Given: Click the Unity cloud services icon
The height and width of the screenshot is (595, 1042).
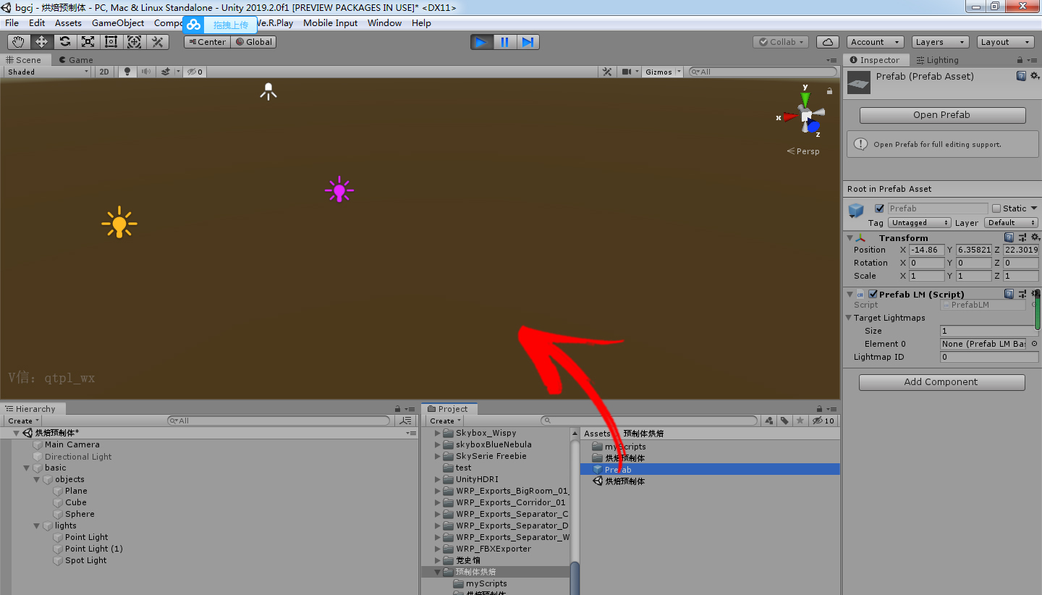Looking at the screenshot, I should (827, 41).
